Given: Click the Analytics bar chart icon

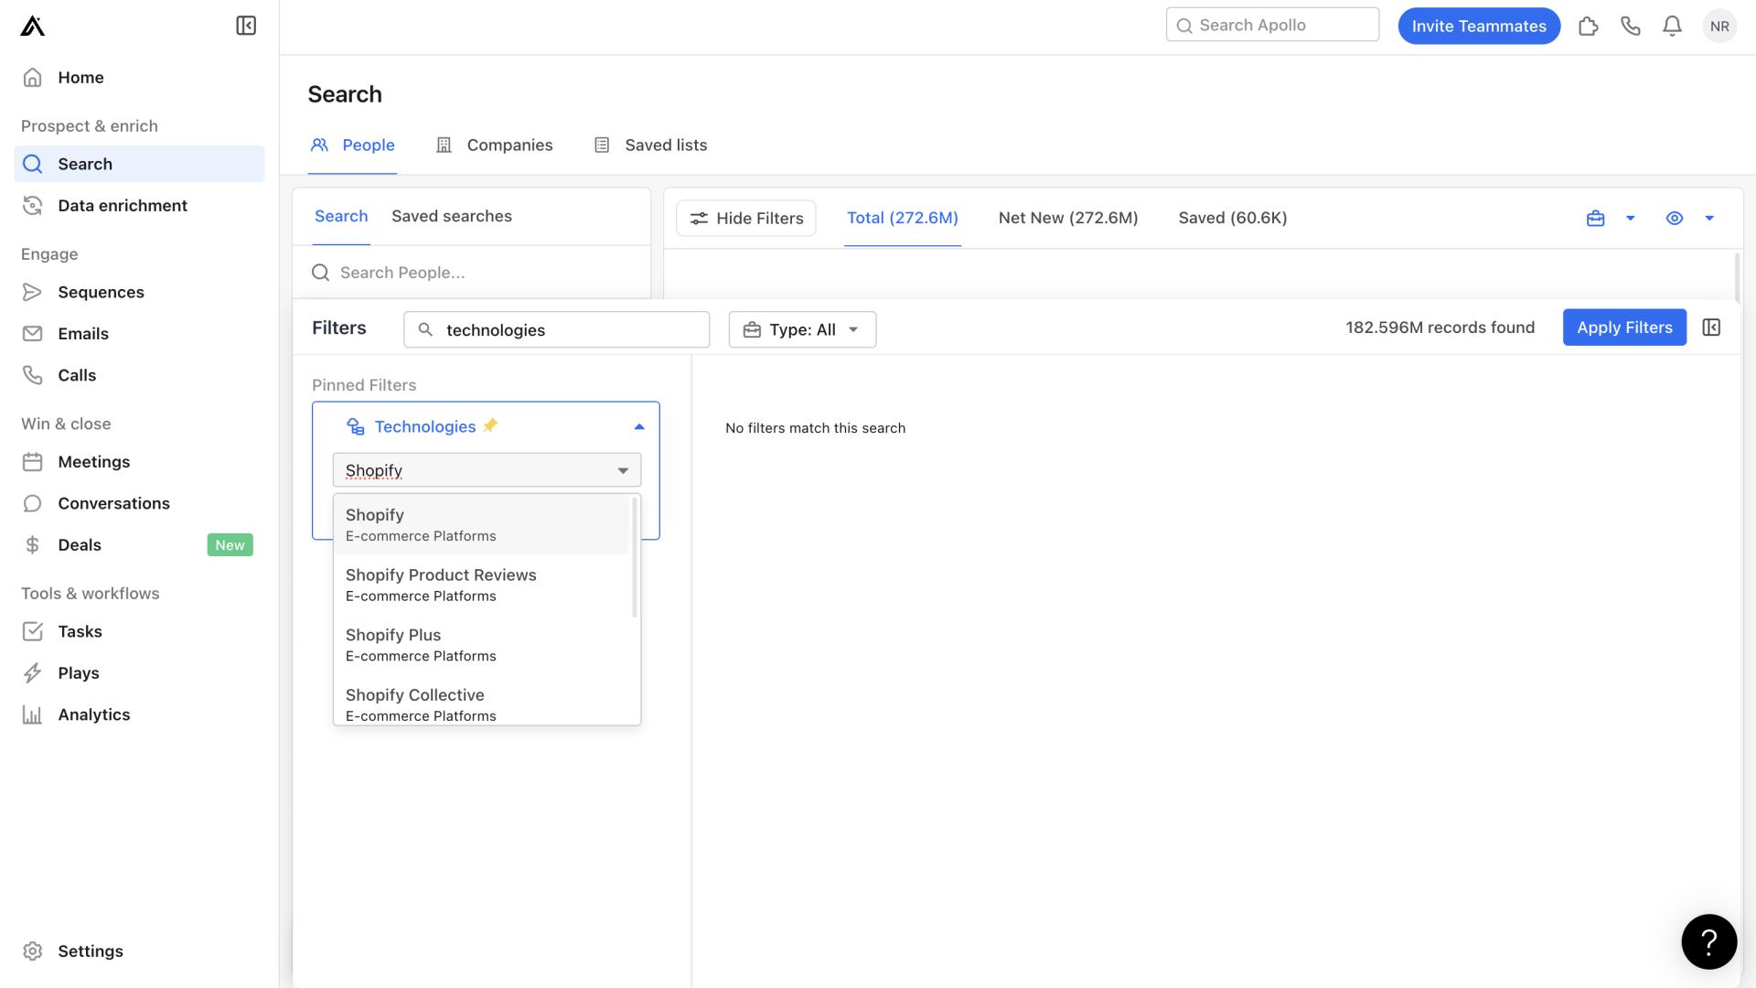Looking at the screenshot, I should [33, 714].
